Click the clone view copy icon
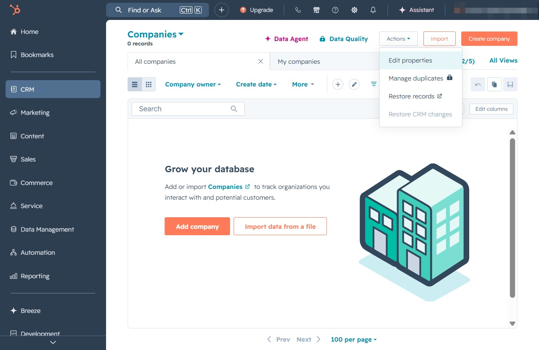 (494, 85)
